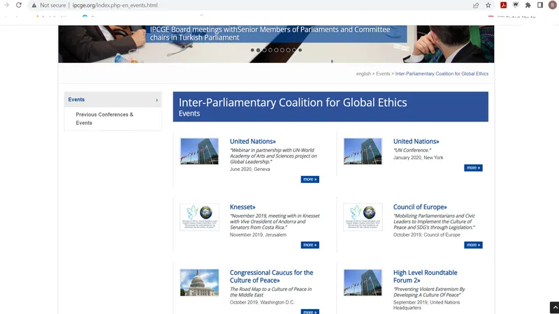Click the scroll-to-top arrow button
This screenshot has height=314, width=559.
[554, 308]
